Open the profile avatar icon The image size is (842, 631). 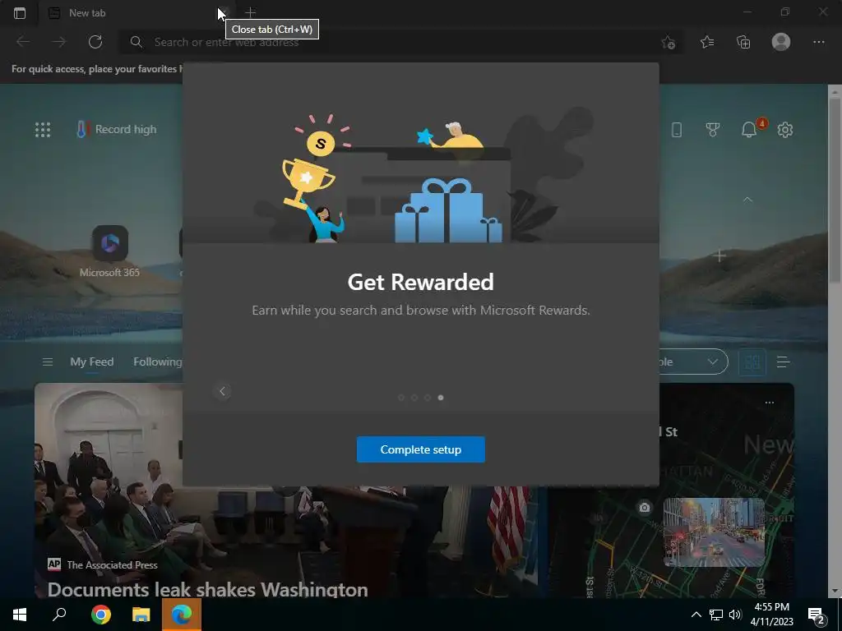point(781,42)
